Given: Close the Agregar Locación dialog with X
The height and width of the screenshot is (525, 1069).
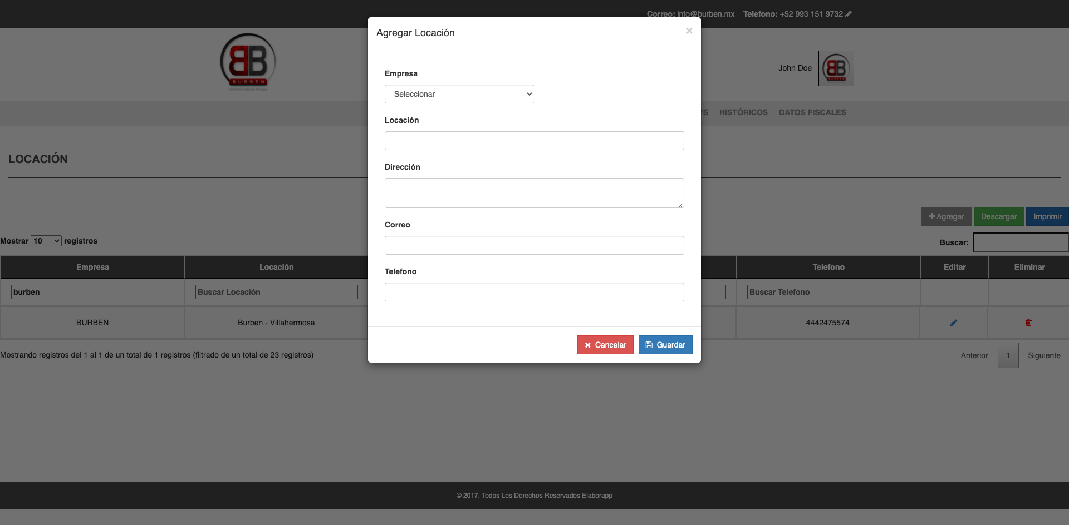Looking at the screenshot, I should 689,31.
